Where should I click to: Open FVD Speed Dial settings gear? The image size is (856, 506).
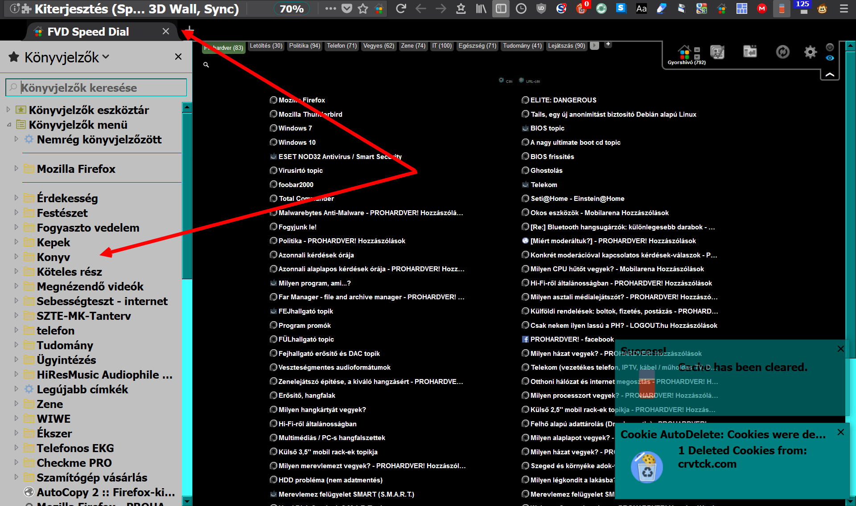pyautogui.click(x=811, y=52)
